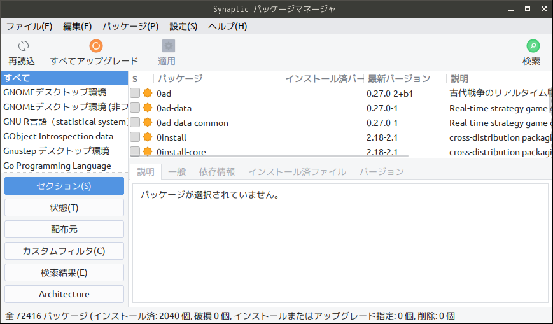This screenshot has height=324, width=553.
Task: Click status icon of 0ad-data-common
Action: tap(148, 122)
